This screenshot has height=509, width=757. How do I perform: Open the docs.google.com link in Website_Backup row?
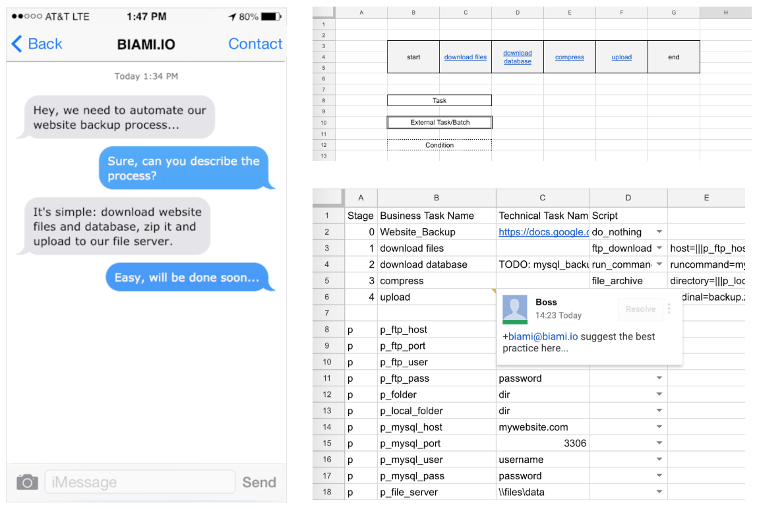click(543, 232)
